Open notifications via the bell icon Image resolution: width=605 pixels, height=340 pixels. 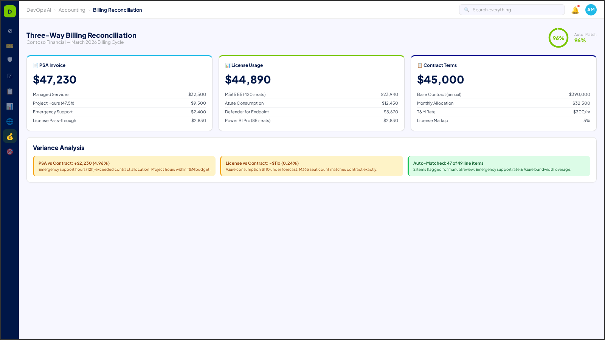575,10
